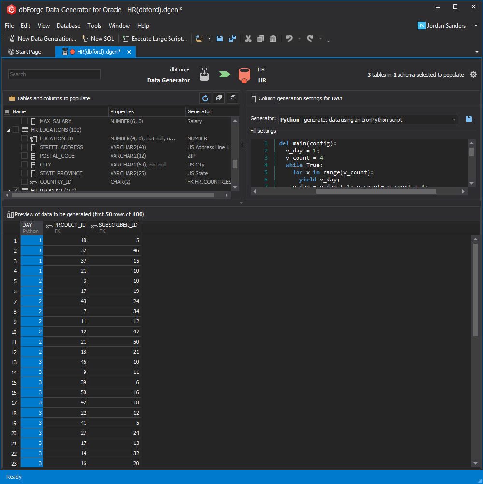Click the Properties column header
This screenshot has width=483, height=484.
[x=147, y=111]
